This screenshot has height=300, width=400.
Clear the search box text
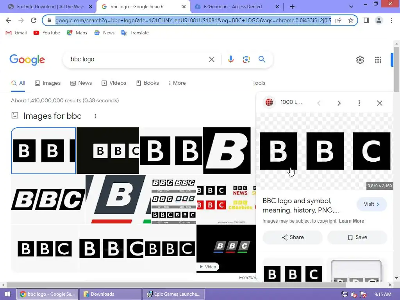pyautogui.click(x=211, y=59)
